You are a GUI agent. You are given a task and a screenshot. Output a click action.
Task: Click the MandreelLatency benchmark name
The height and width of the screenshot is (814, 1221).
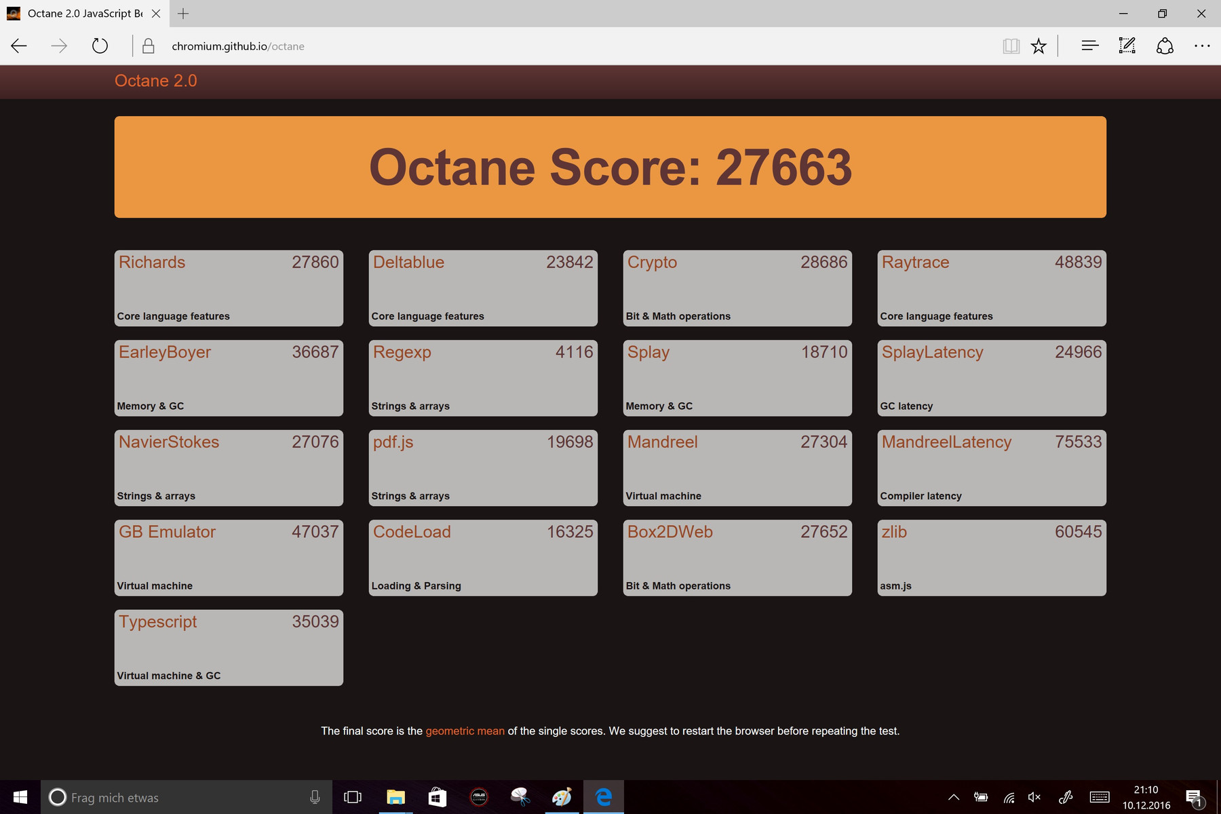tap(947, 442)
